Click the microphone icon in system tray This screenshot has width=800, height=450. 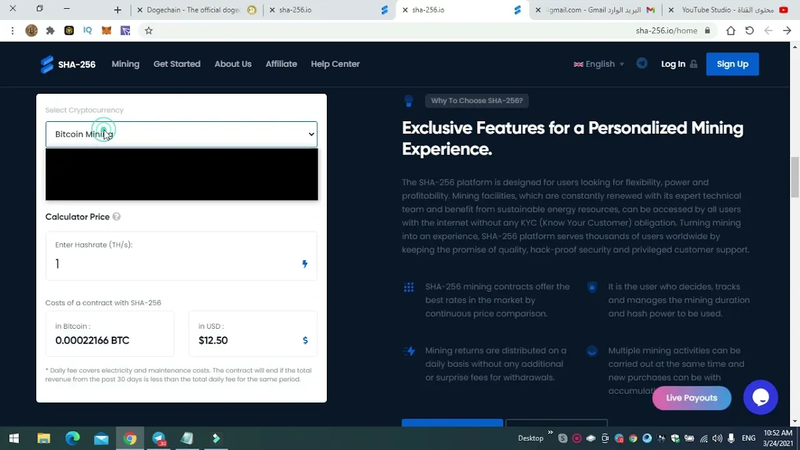click(731, 439)
